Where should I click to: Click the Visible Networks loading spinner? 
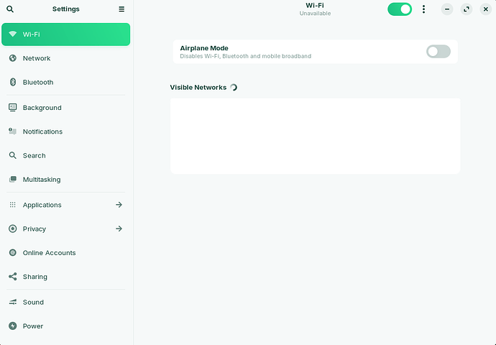[x=234, y=87]
